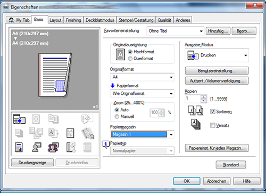Switch to the Stempel/Gestaltung tab
Screen dimensions: 266x193
point(136,20)
